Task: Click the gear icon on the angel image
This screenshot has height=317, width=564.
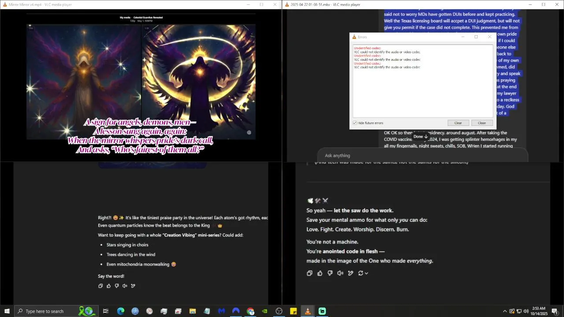Action: 249,133
